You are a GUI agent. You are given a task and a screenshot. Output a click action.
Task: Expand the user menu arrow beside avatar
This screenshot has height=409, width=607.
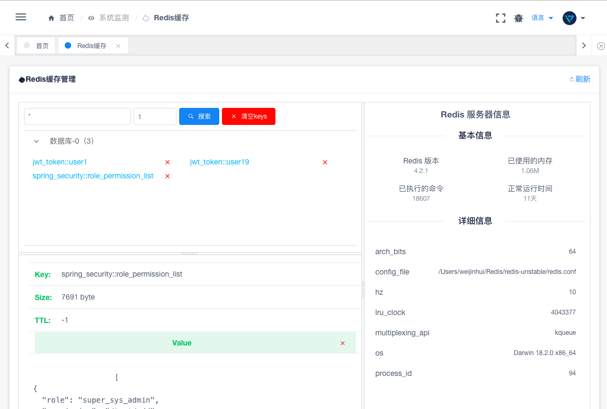pyautogui.click(x=583, y=18)
